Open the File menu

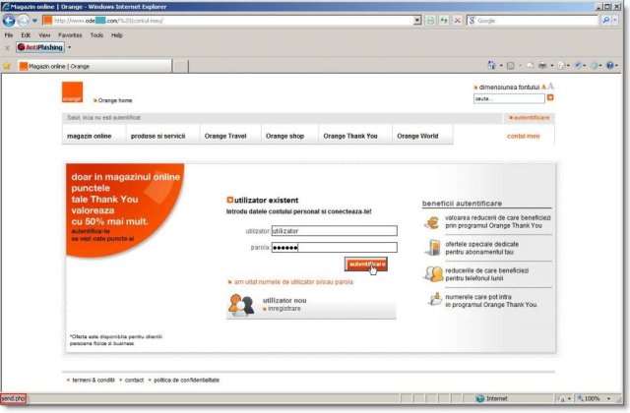[x=9, y=35]
